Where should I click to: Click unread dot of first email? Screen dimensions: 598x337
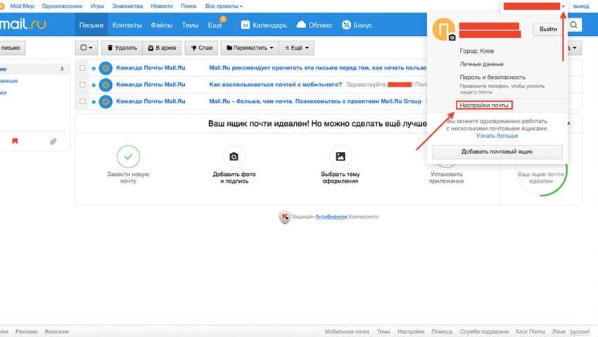94,68
